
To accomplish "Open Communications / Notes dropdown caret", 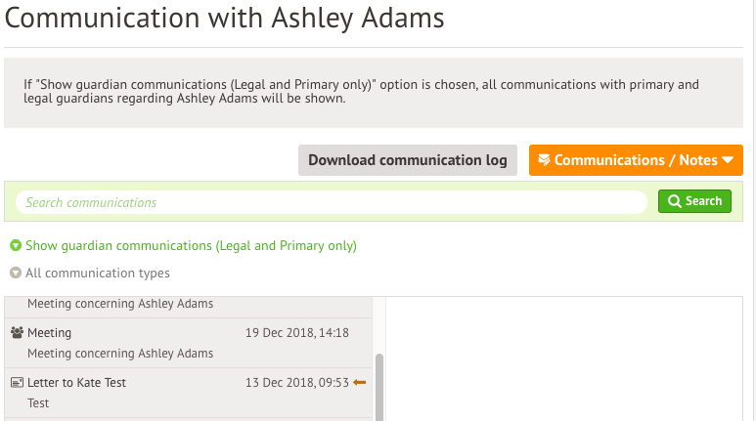I will tap(728, 160).
